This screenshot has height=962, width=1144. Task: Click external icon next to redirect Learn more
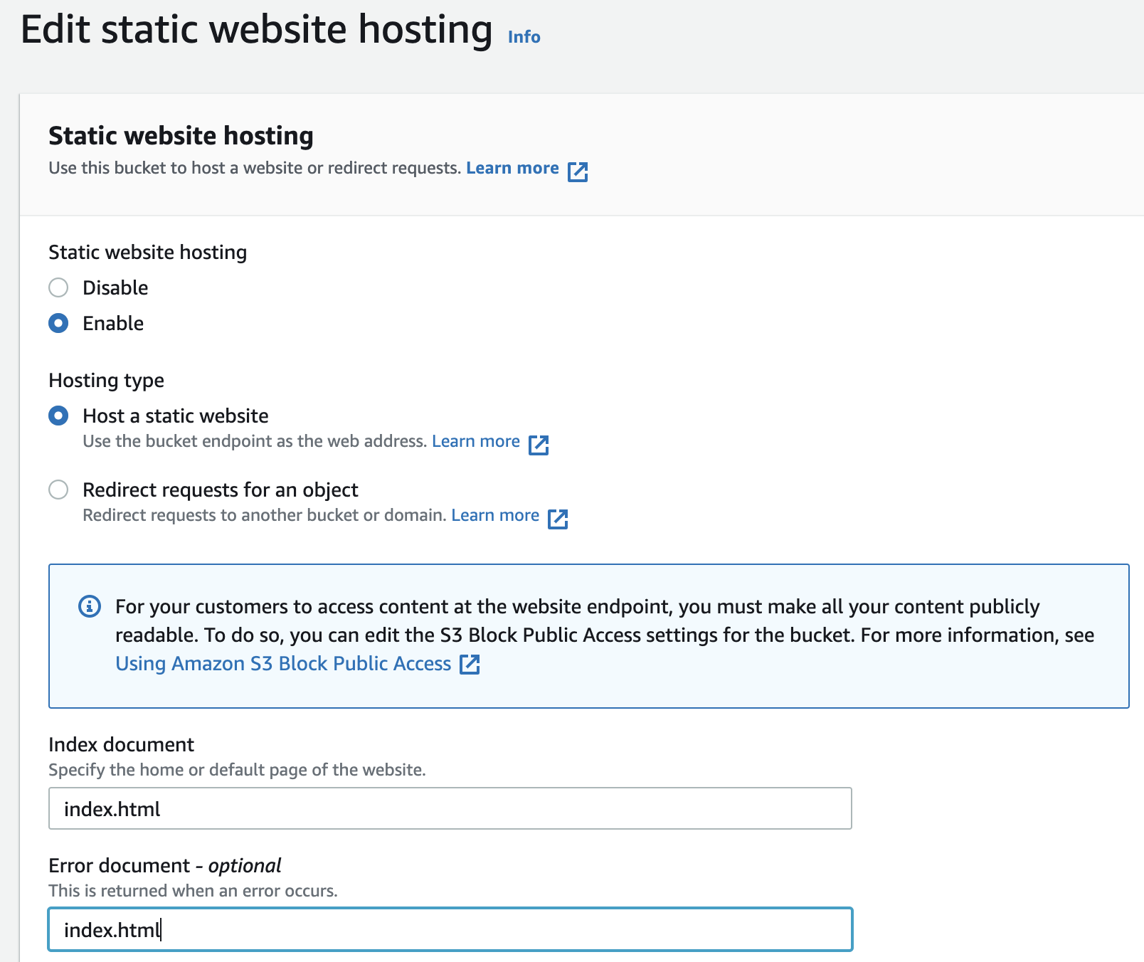click(x=558, y=519)
